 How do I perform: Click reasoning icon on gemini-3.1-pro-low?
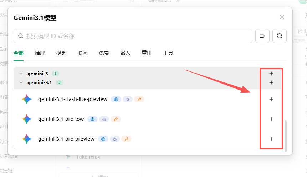tap(104, 119)
